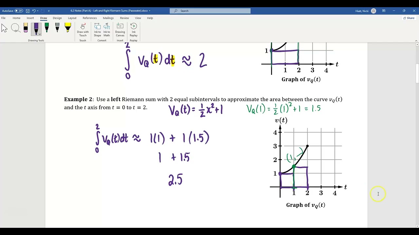The height and width of the screenshot is (235, 419).
Task: Open Ribbon Display Options
Action: (x=384, y=11)
